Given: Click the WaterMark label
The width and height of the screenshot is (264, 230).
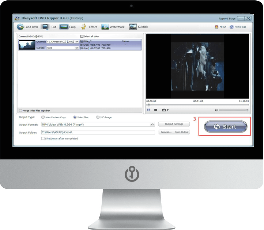Looking at the screenshot, I should click(x=117, y=27).
